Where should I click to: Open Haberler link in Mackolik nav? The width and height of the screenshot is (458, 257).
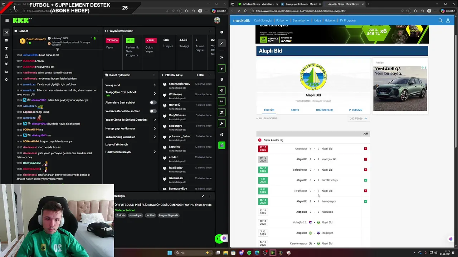(x=330, y=21)
